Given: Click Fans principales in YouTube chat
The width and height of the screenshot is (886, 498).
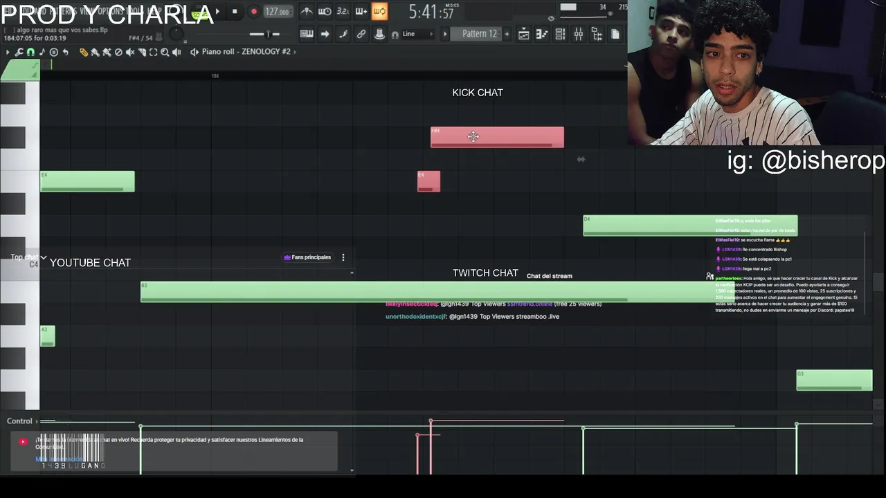Looking at the screenshot, I should [307, 257].
